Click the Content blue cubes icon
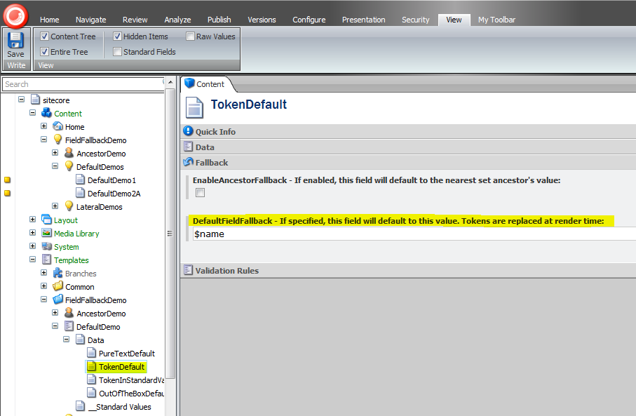This screenshot has width=636, height=416. [x=47, y=113]
